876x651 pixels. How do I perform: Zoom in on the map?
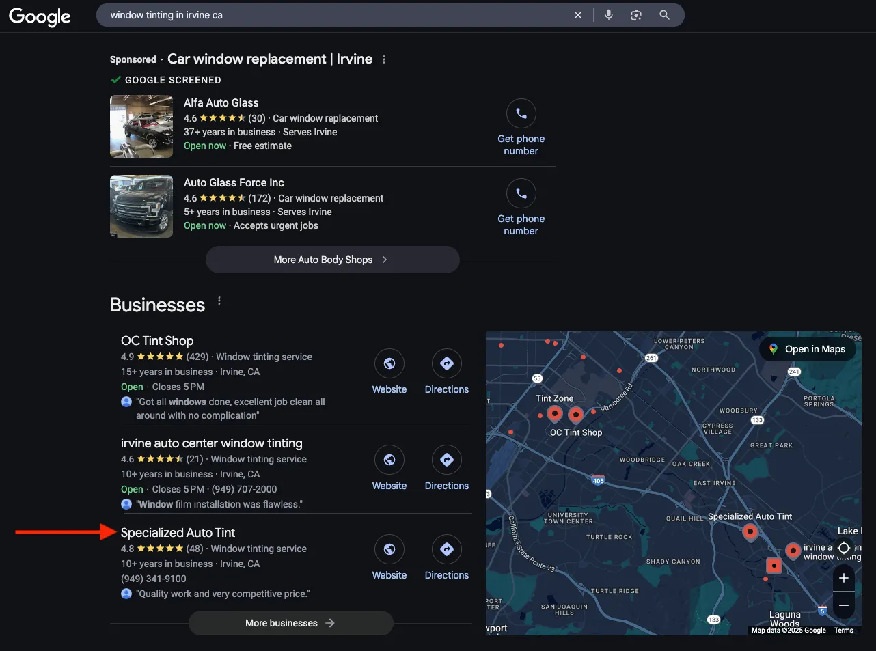[844, 578]
